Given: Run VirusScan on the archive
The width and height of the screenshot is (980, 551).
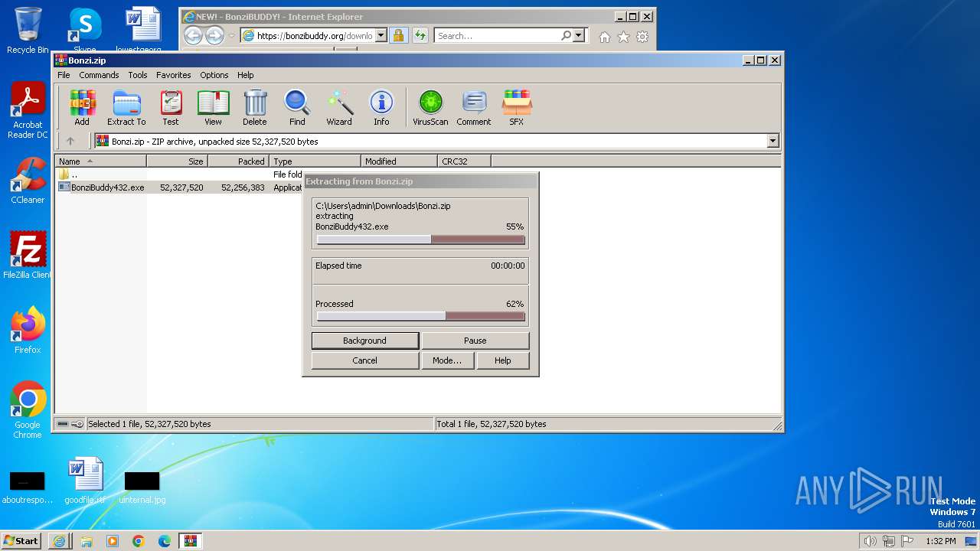Looking at the screenshot, I should (x=430, y=108).
